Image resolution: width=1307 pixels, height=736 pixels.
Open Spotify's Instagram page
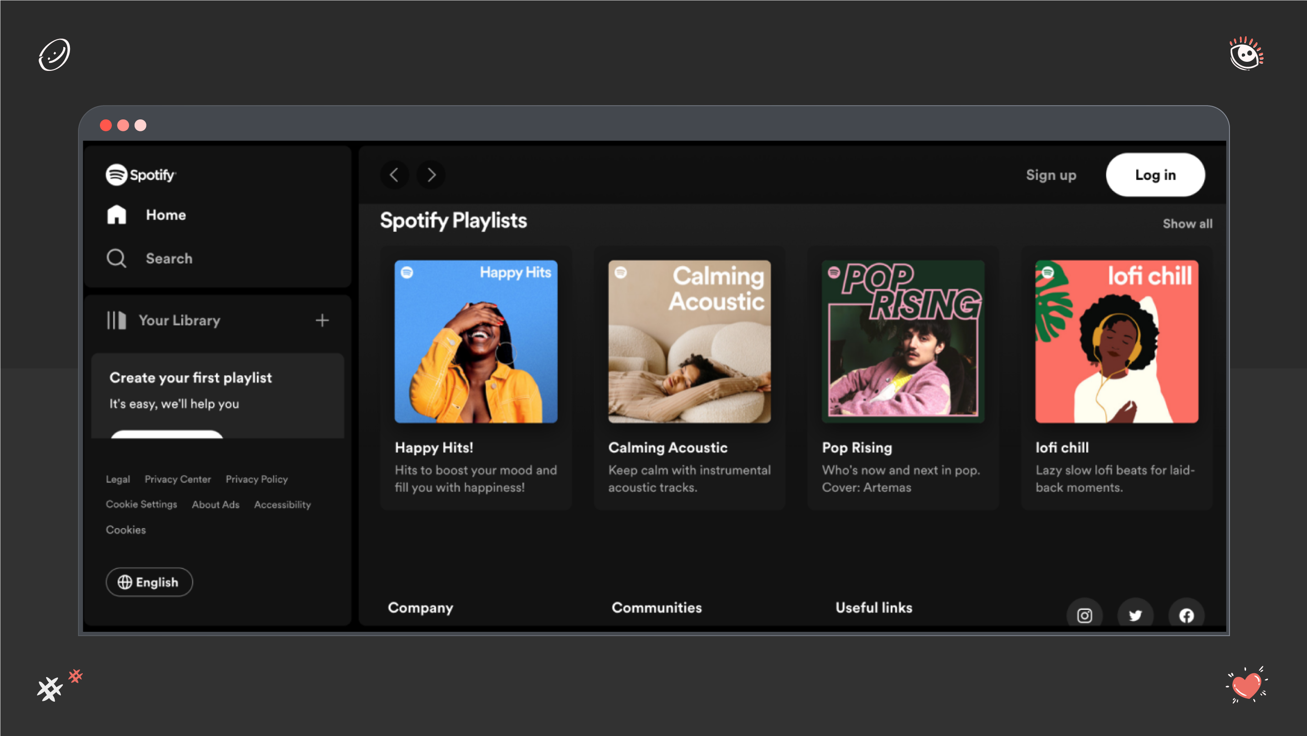(x=1085, y=615)
